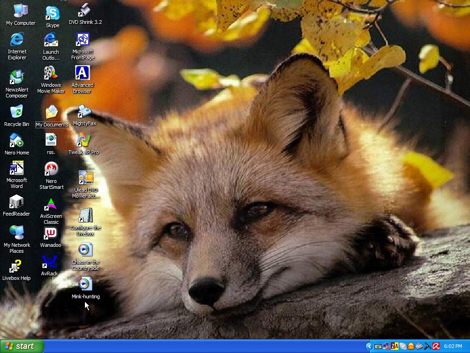Image resolution: width=470 pixels, height=353 pixels.
Task: Open the Start menu
Action: (22, 346)
